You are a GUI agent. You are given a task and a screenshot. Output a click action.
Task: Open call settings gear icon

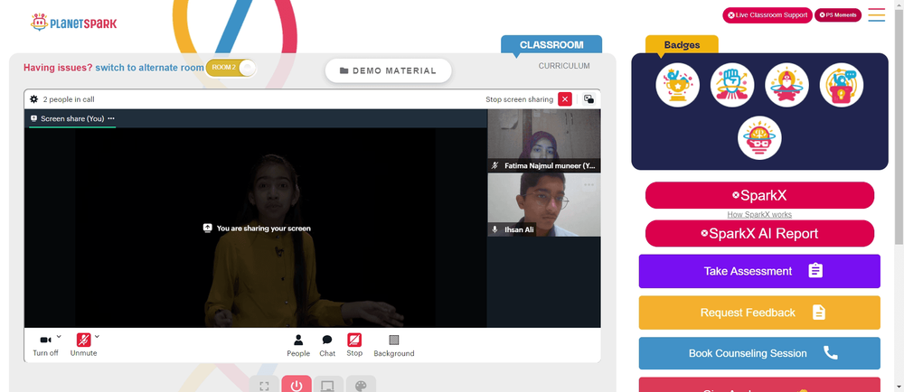pyautogui.click(x=34, y=99)
